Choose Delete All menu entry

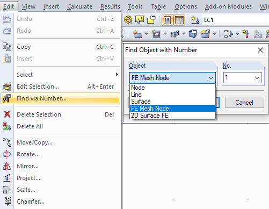pyautogui.click(x=60, y=126)
